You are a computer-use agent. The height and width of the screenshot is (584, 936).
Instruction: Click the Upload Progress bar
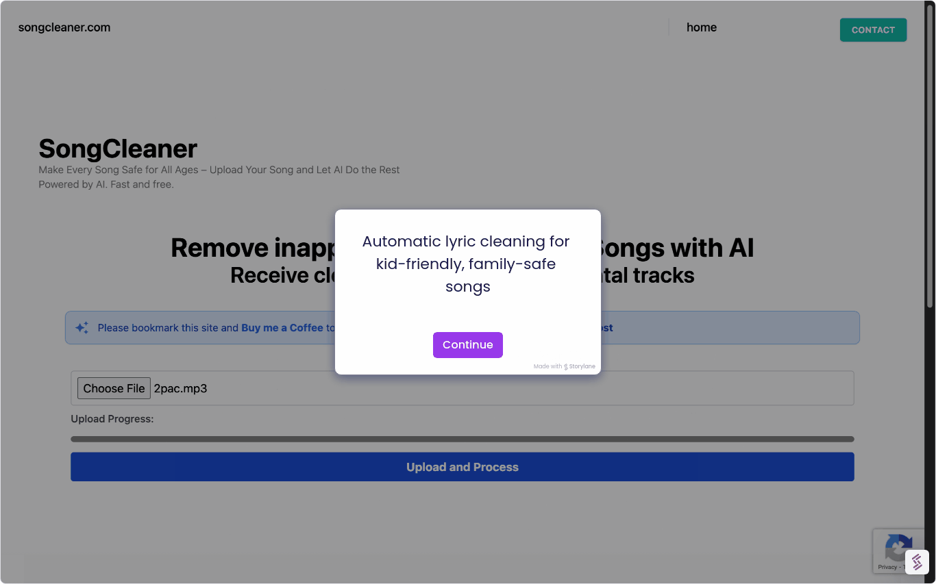pyautogui.click(x=463, y=438)
